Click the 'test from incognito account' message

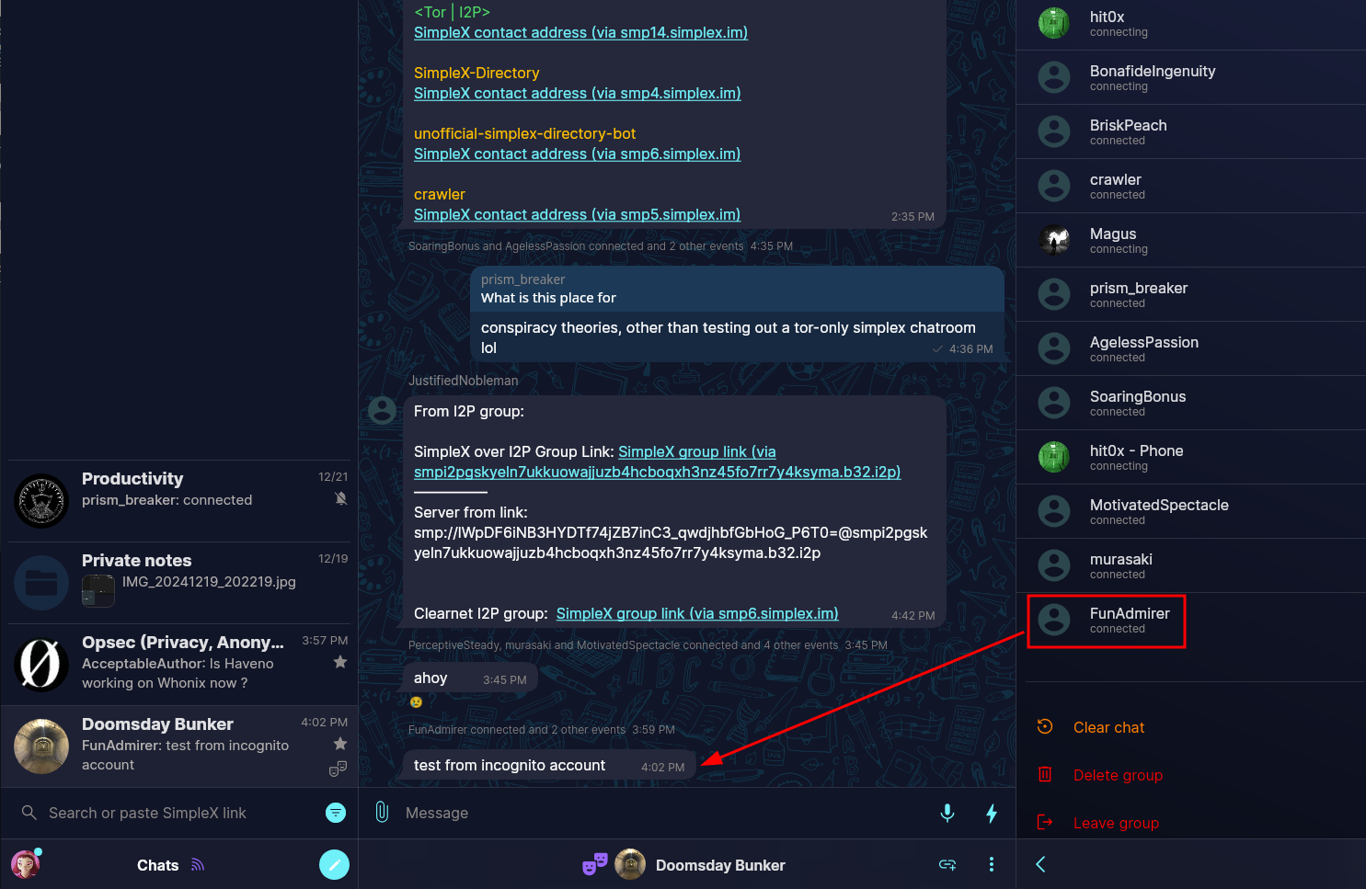(x=549, y=765)
